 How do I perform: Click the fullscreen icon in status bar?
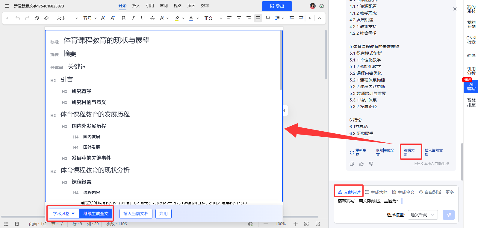[x=318, y=224]
